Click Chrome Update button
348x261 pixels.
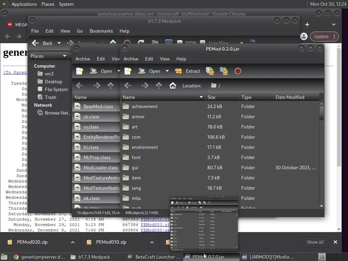[324, 37]
